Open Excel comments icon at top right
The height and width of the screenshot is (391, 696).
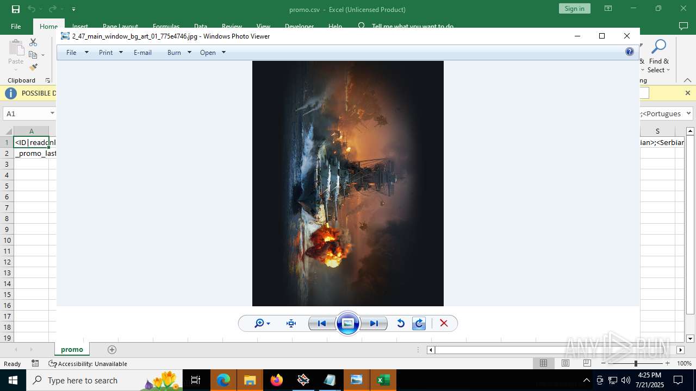pos(683,26)
